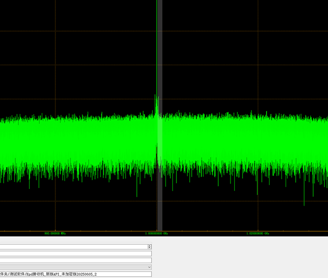328x278 pixels.
Task: Click the spin box stepper arrows
Action: click(149, 247)
